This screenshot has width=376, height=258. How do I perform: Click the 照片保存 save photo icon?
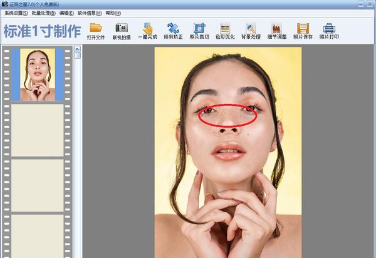point(303,30)
